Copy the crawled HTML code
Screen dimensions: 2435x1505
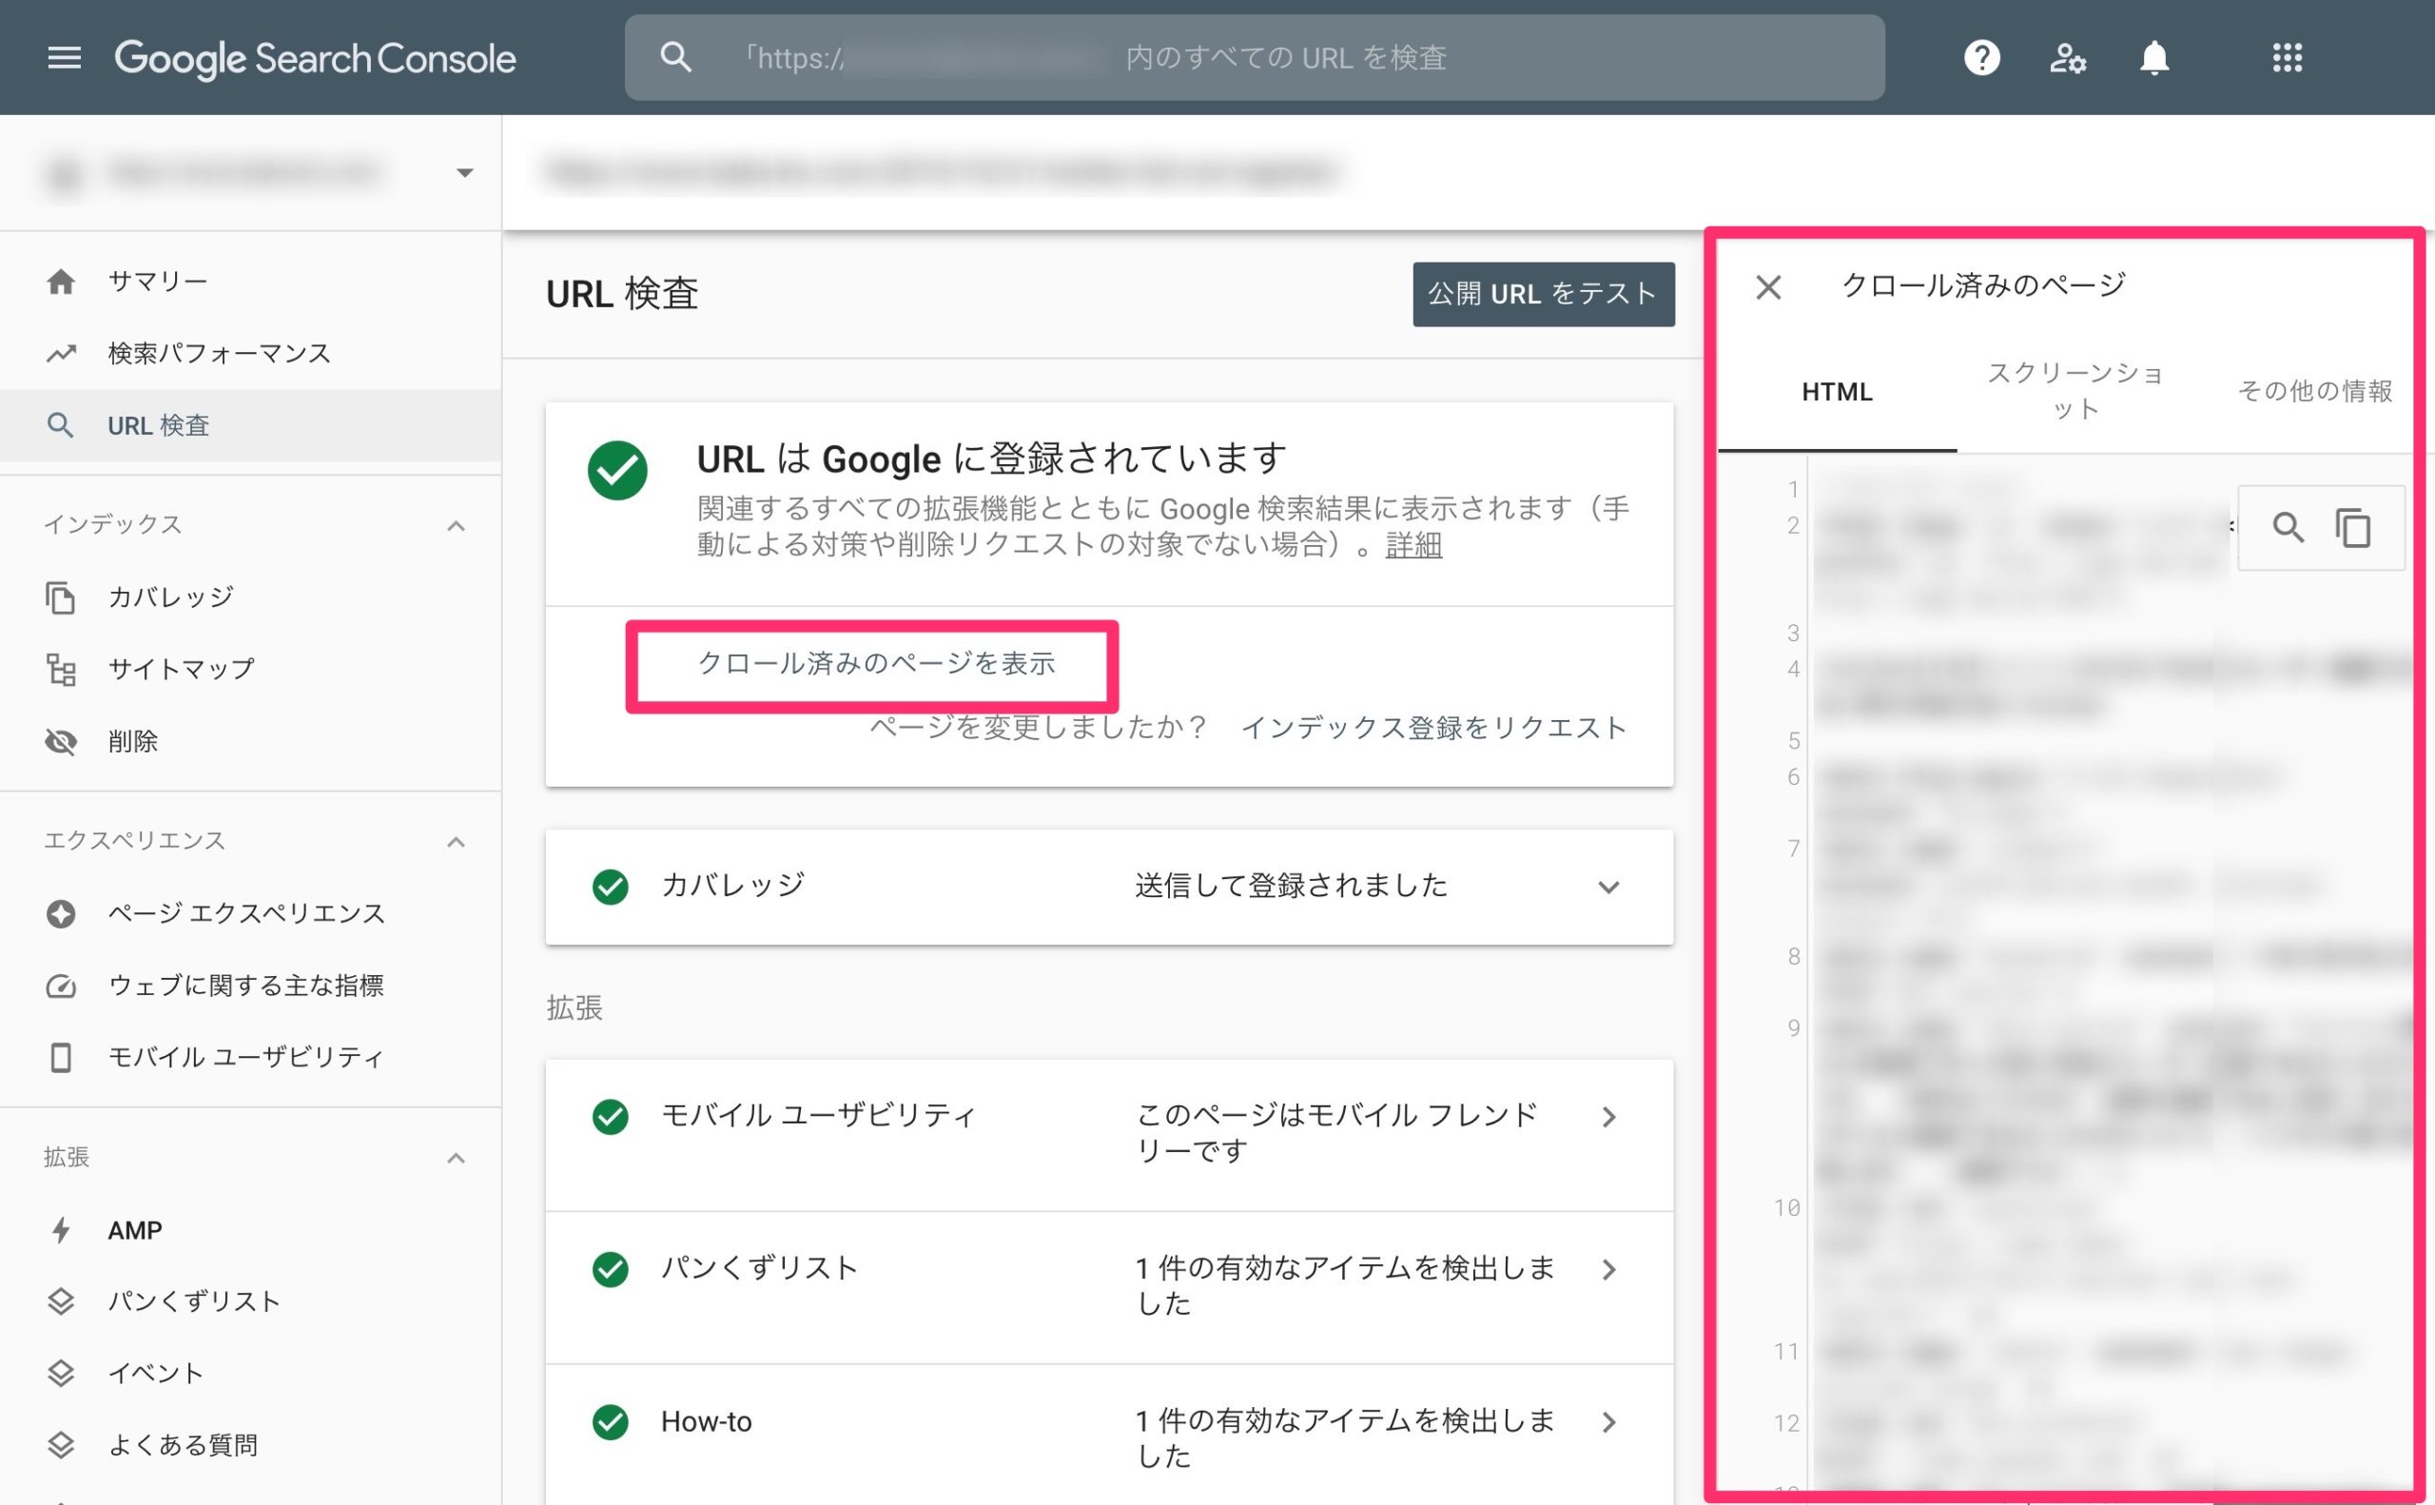click(x=2353, y=528)
